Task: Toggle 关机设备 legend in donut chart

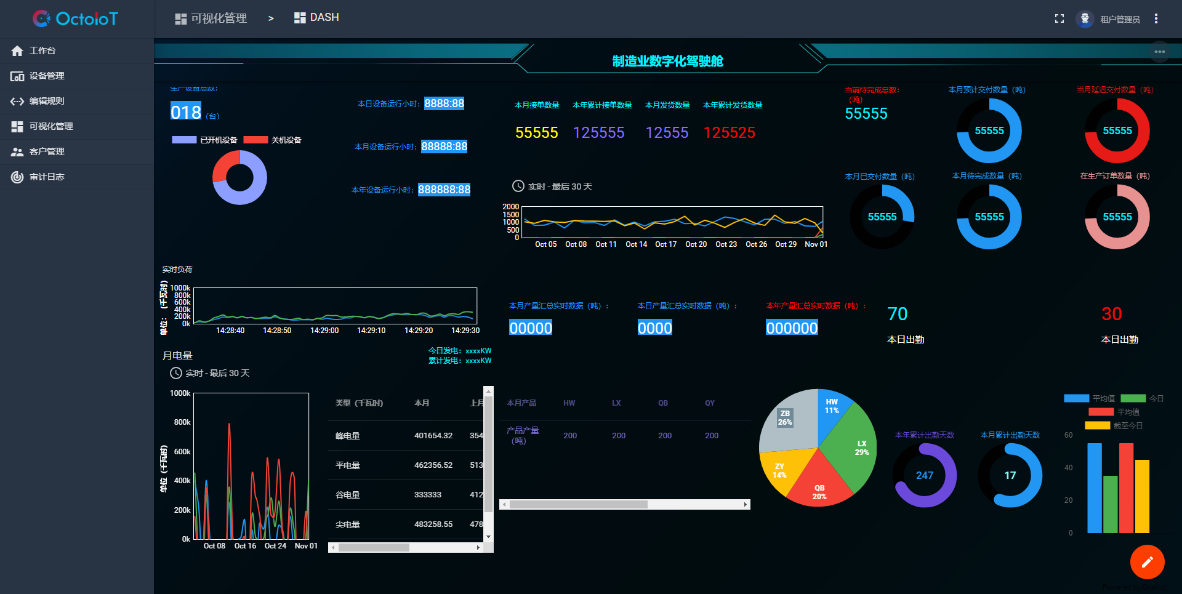Action: [x=273, y=140]
